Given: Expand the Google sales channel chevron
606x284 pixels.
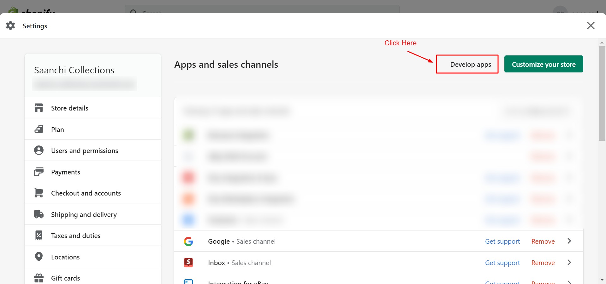Looking at the screenshot, I should coord(569,241).
